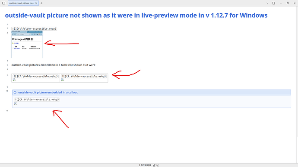Click the callout info icon
This screenshot has width=298, height=167.
tap(15, 93)
